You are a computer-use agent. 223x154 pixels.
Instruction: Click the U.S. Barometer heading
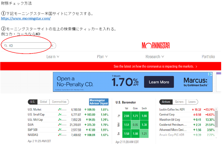[x=126, y=102]
